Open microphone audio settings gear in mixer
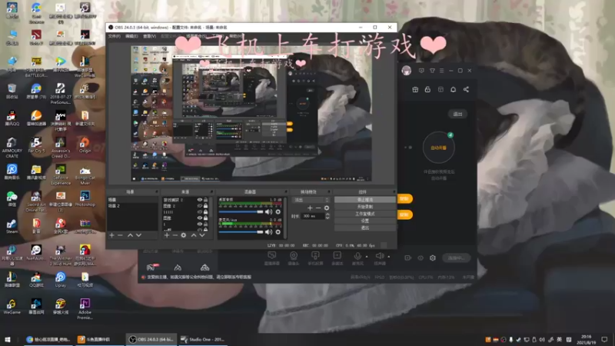Image resolution: width=615 pixels, height=346 pixels. point(278,232)
